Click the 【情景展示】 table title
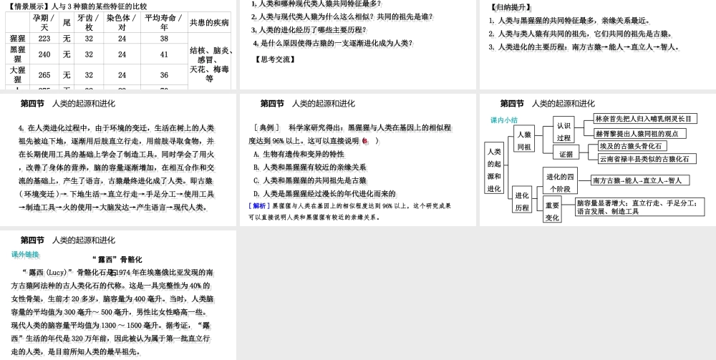Image resolution: width=716 pixels, height=360 pixels. pos(77,6)
